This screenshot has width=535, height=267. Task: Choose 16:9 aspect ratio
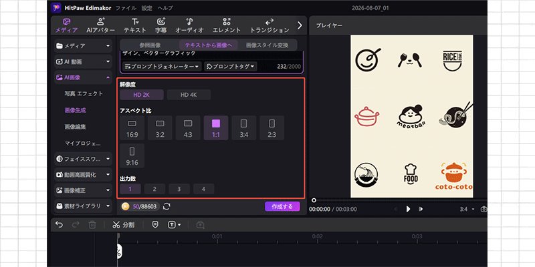(x=132, y=127)
